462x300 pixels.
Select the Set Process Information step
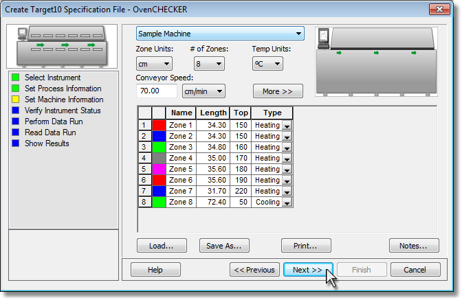point(63,89)
